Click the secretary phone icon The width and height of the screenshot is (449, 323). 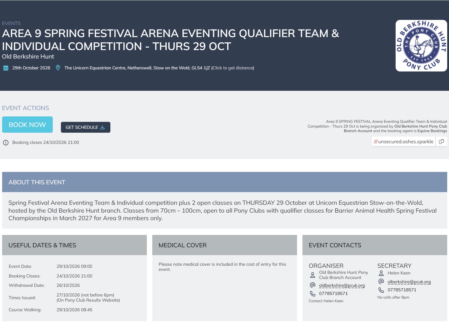[x=381, y=290]
